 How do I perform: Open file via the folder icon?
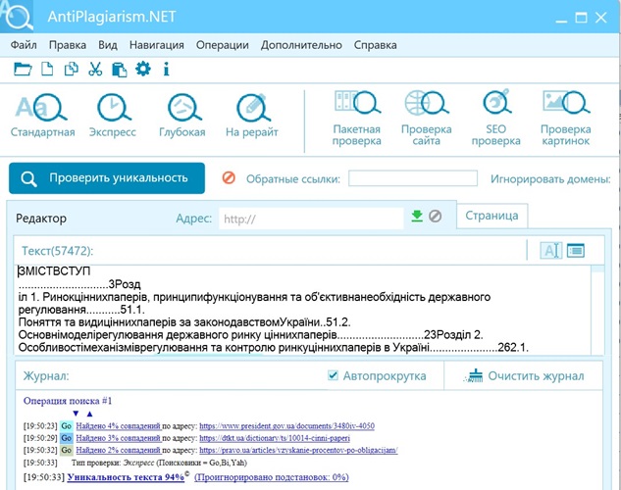(23, 70)
